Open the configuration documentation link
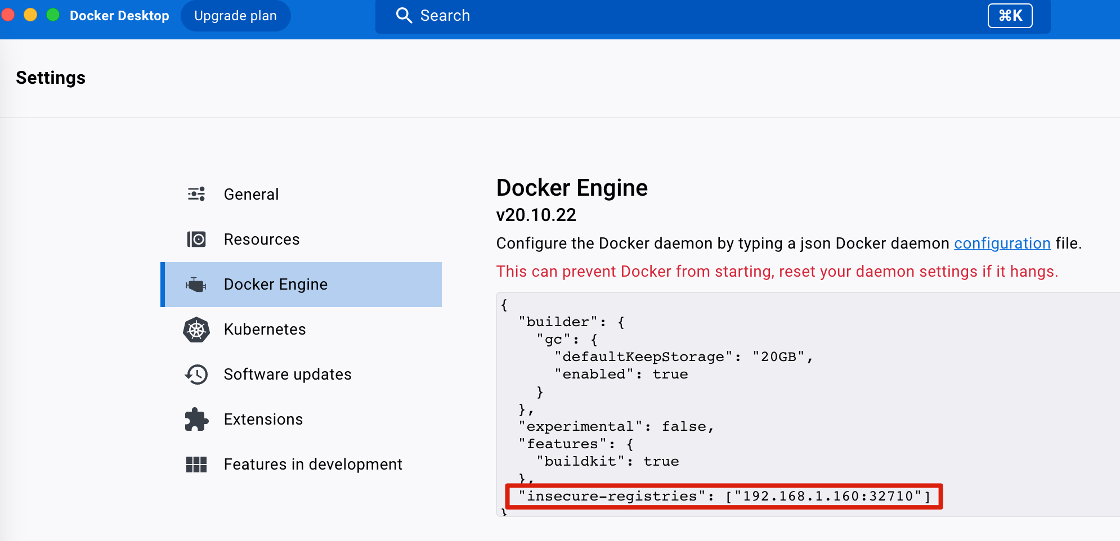This screenshot has width=1120, height=541. coord(1002,244)
